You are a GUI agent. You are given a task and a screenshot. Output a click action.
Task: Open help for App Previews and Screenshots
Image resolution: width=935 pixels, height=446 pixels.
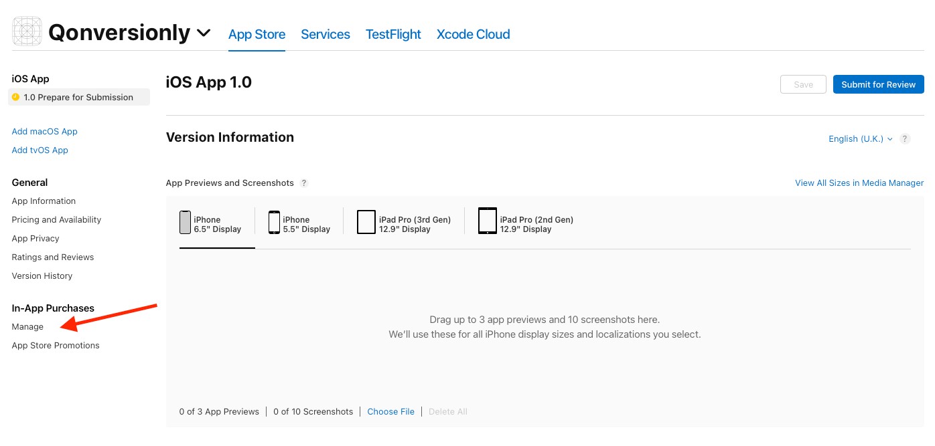303,183
